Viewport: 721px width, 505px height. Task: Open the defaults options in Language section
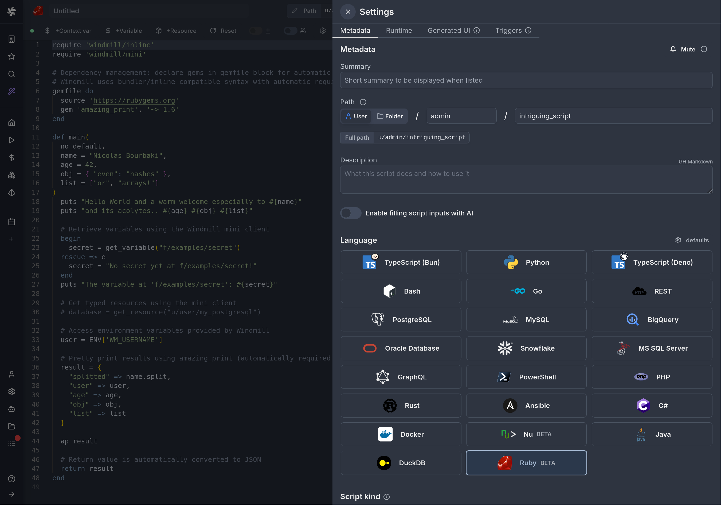[x=692, y=240]
